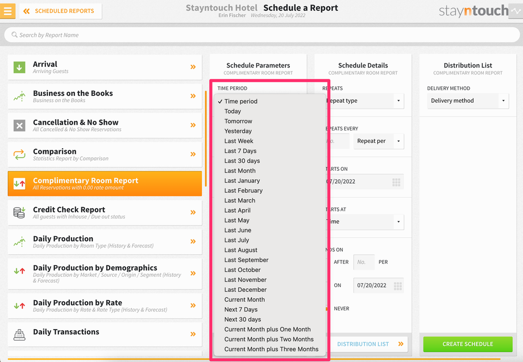Click the After number of periods field
Viewport: 523px width, 362px height.
(364, 262)
